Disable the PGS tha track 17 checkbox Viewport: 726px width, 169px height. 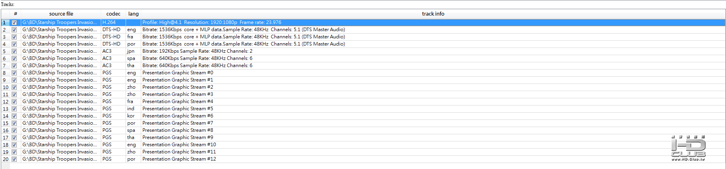(14, 137)
